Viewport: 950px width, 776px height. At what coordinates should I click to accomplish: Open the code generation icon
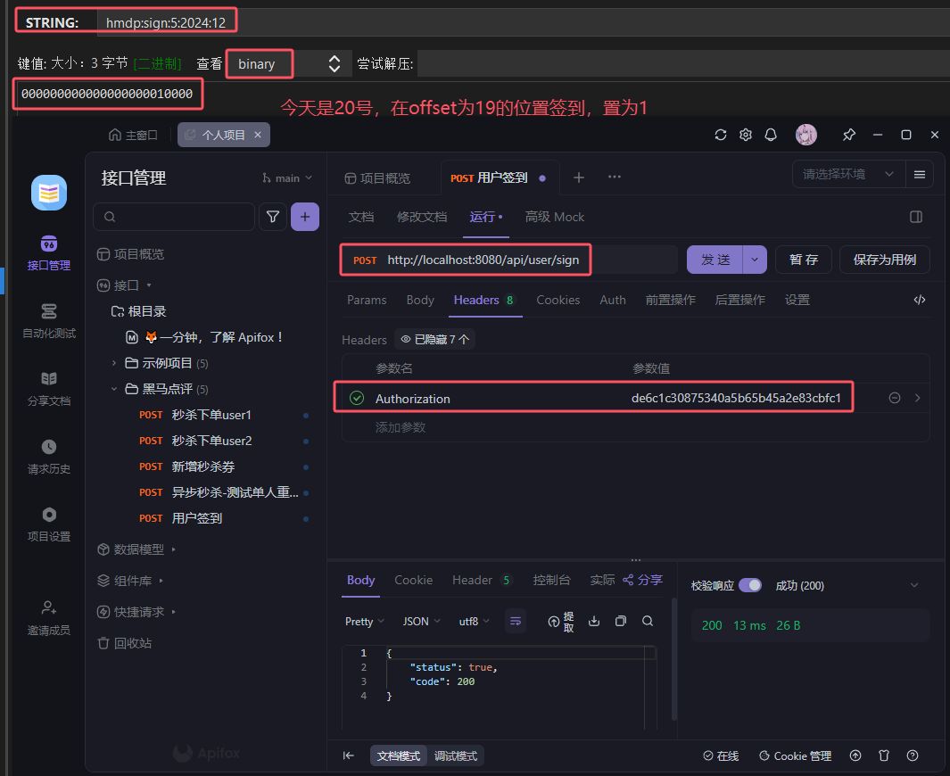tap(919, 300)
